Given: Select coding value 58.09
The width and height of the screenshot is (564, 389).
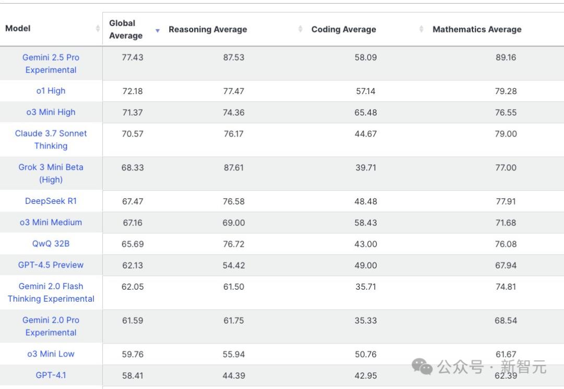Looking at the screenshot, I should pos(366,58).
